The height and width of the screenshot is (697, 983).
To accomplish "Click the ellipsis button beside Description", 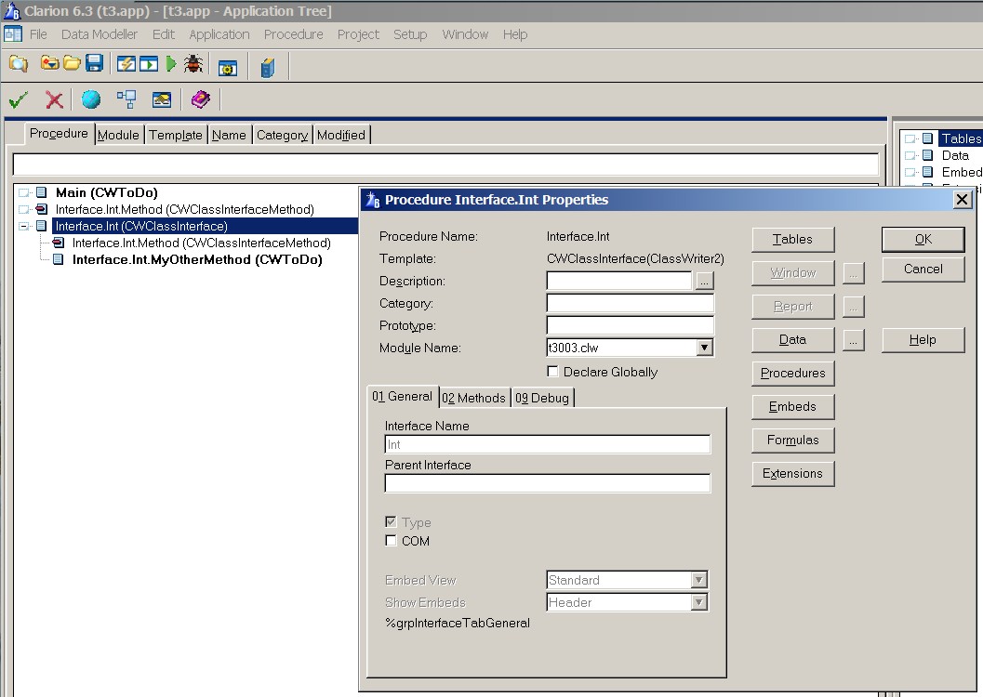I will [x=705, y=282].
